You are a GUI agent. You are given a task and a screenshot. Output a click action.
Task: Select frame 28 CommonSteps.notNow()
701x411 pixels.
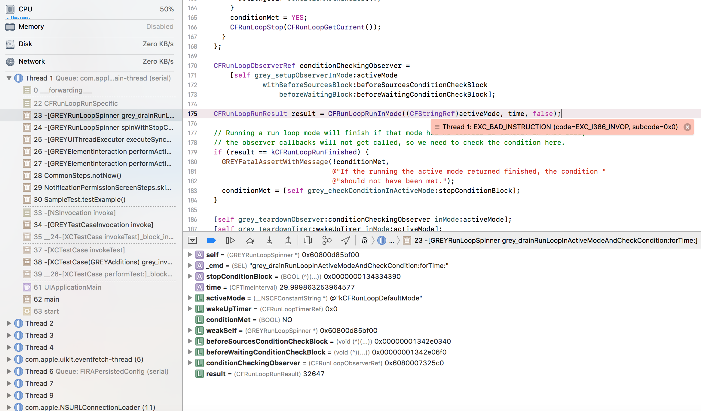[x=91, y=175]
